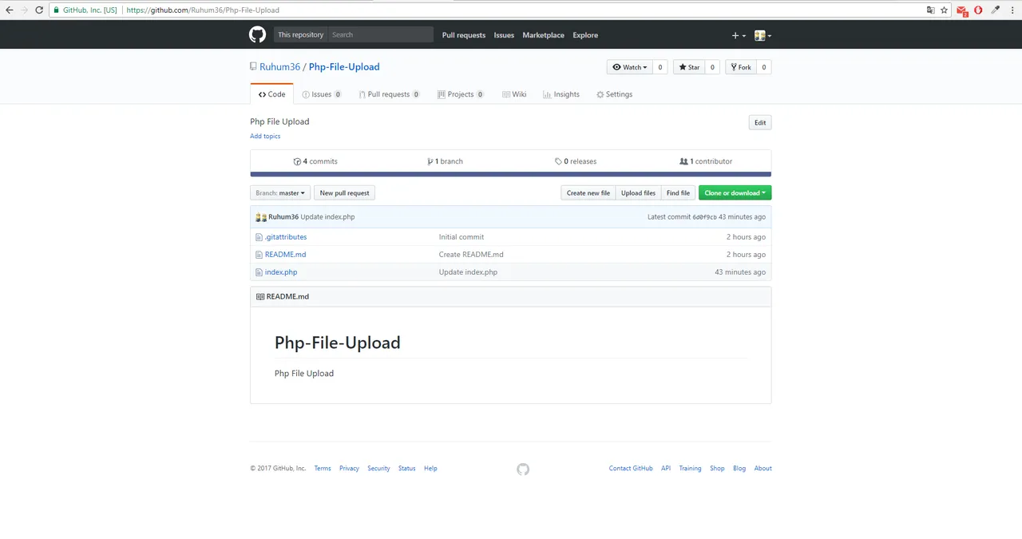Screen dimensions: 1022x539
Task: Open the Gmail extension icon
Action: click(963, 11)
